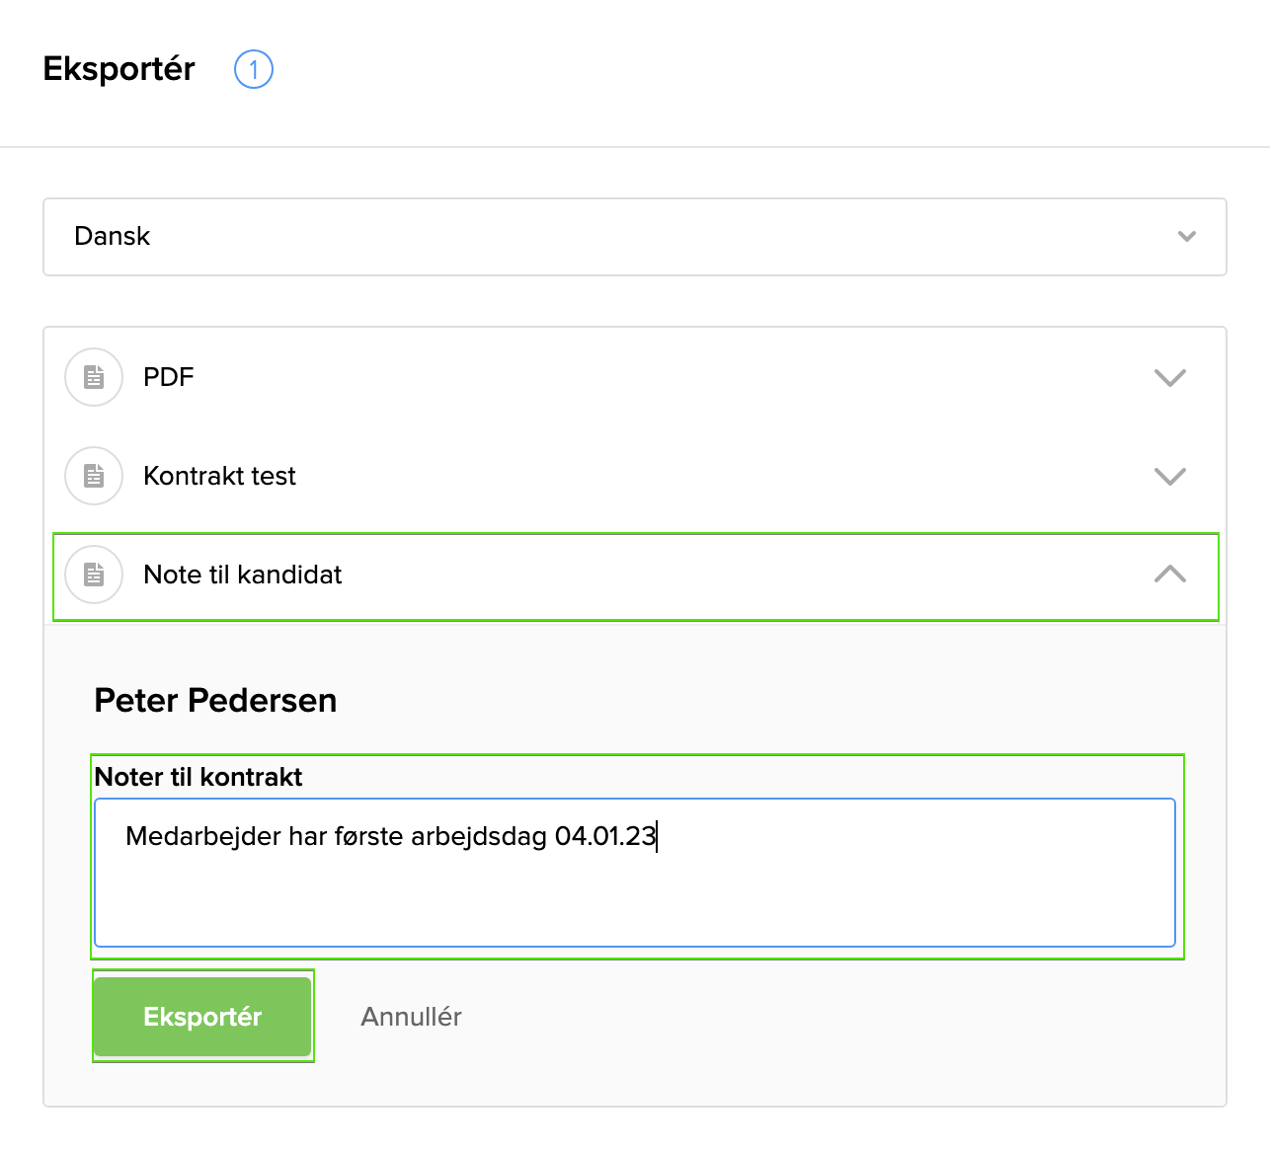Viewport: 1270px width, 1149px height.
Task: Expand the PDF section with its chevron
Action: [1169, 377]
